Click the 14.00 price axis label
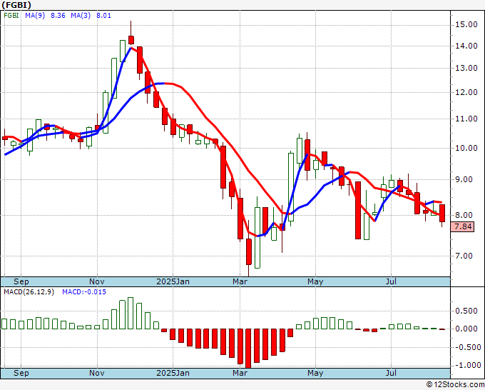The width and height of the screenshot is (485, 390). point(466,46)
